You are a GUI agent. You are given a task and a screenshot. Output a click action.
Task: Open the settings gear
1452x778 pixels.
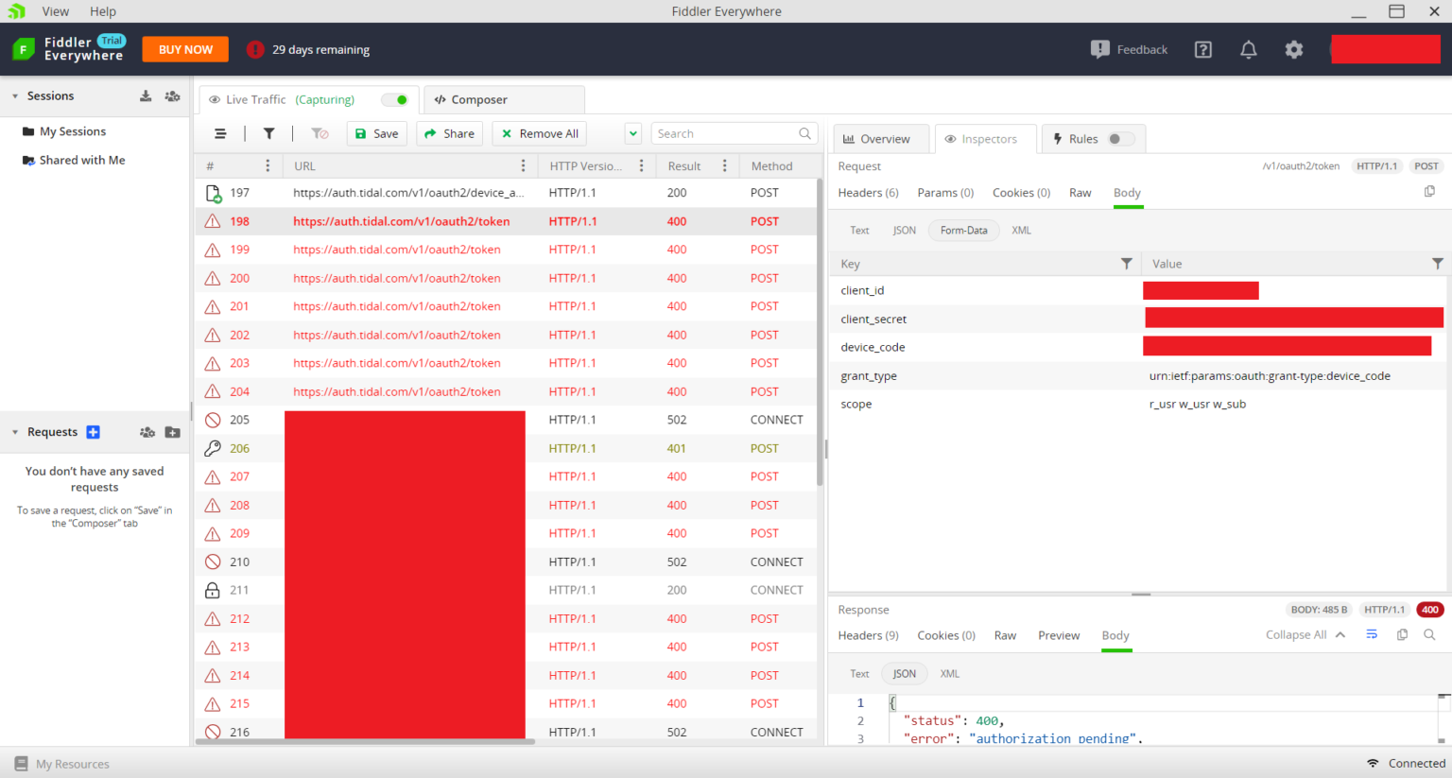pos(1294,50)
